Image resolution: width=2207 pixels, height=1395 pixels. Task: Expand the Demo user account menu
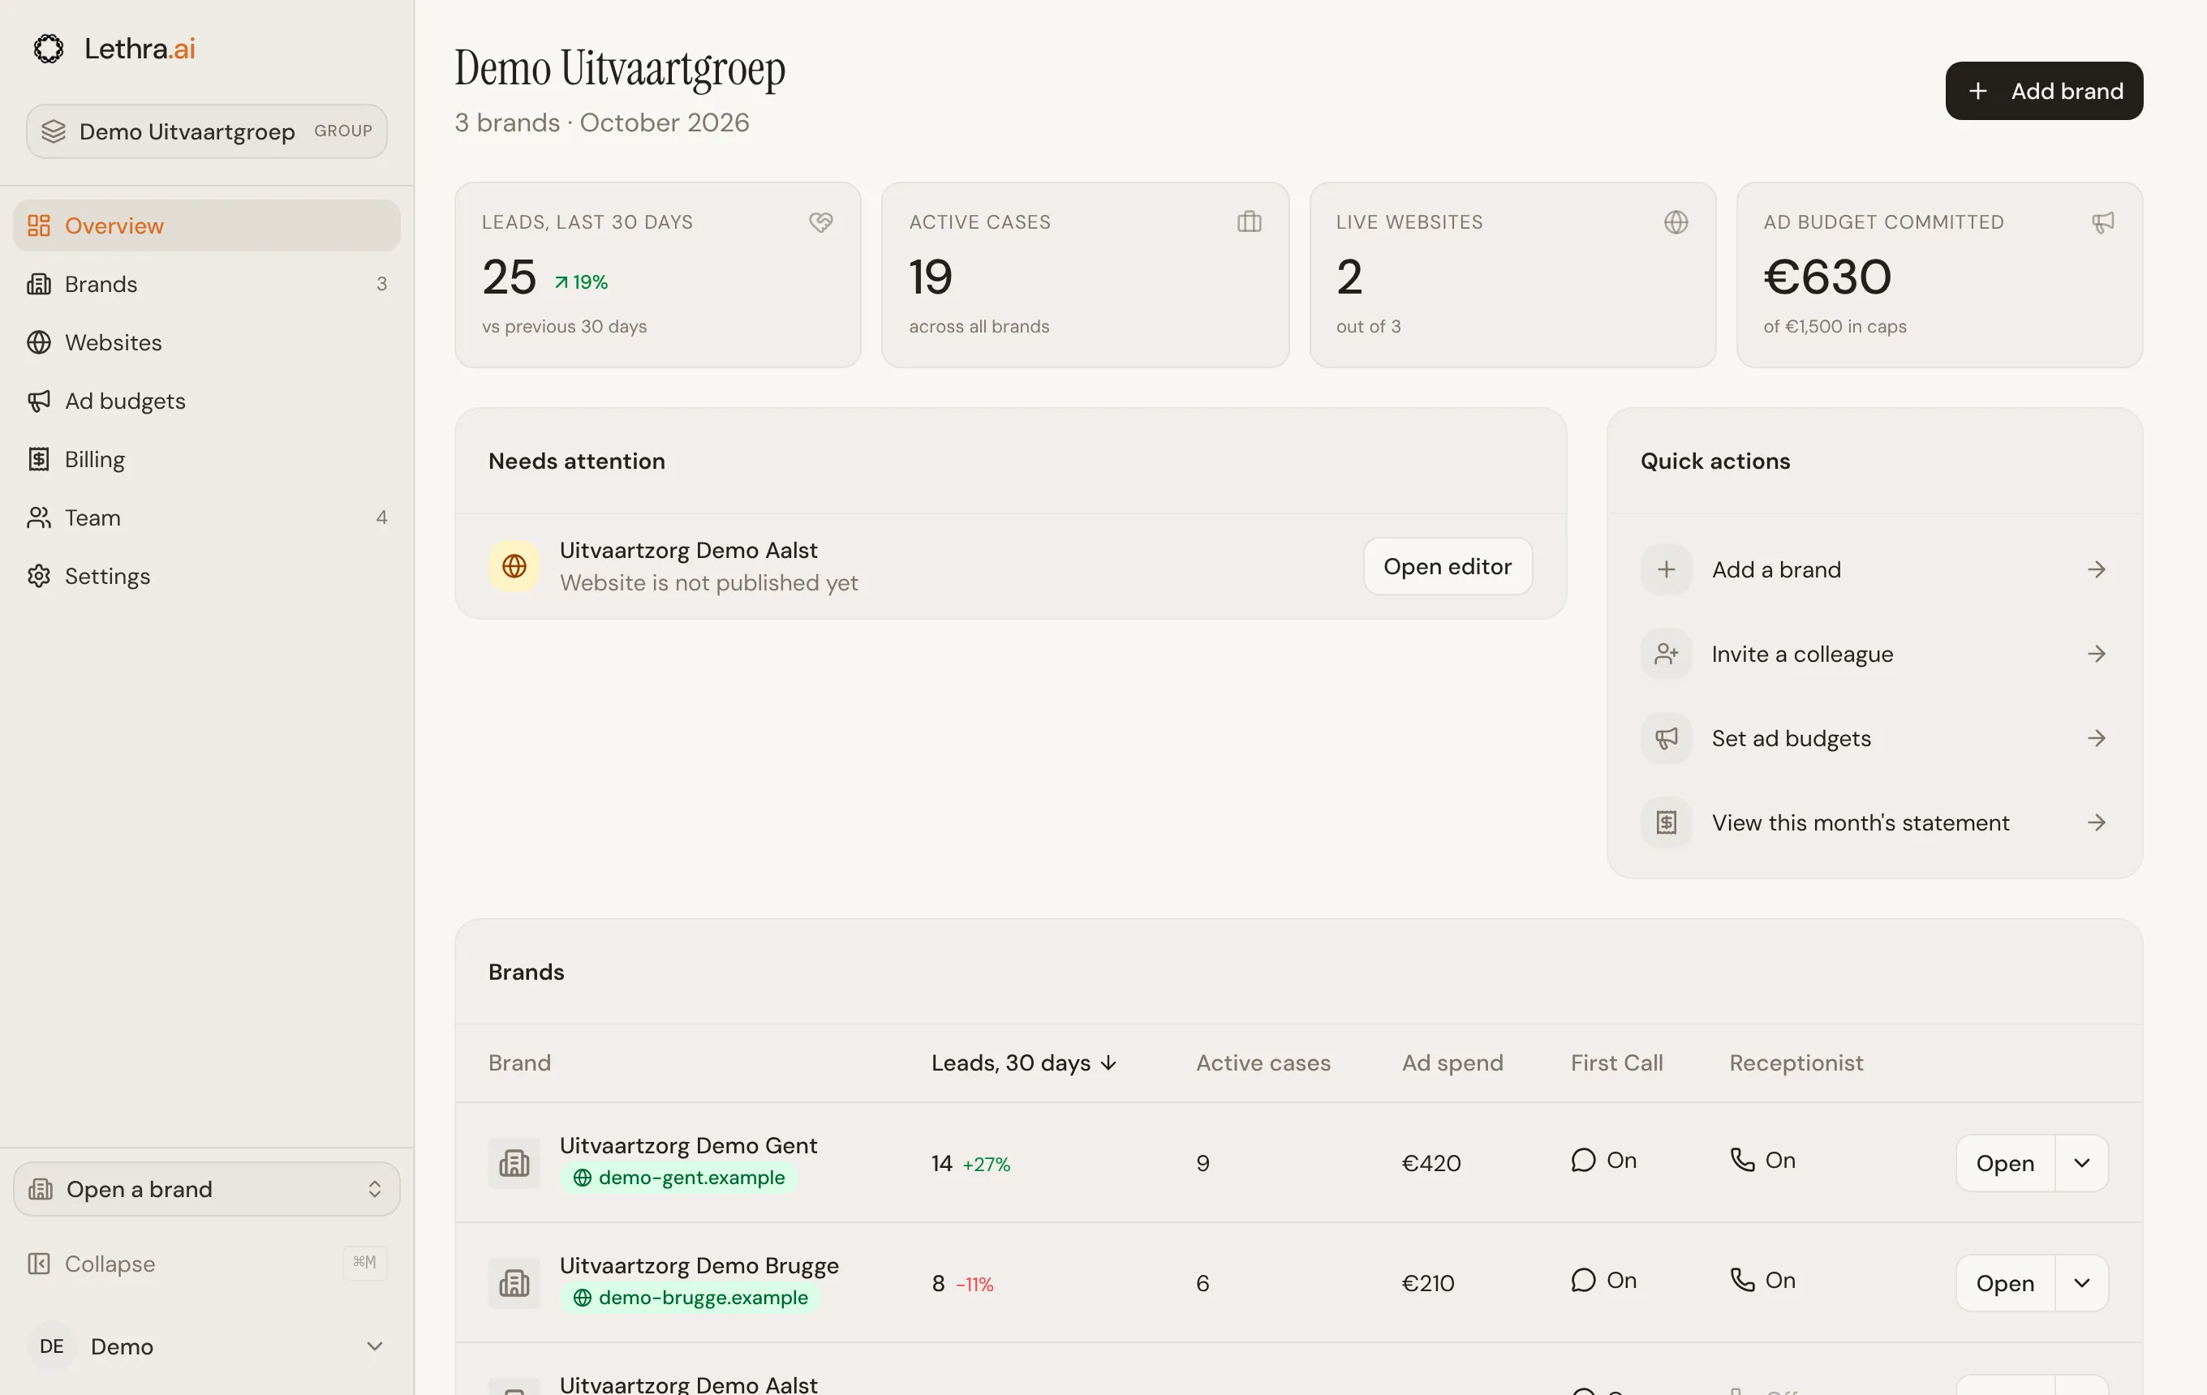(x=207, y=1346)
